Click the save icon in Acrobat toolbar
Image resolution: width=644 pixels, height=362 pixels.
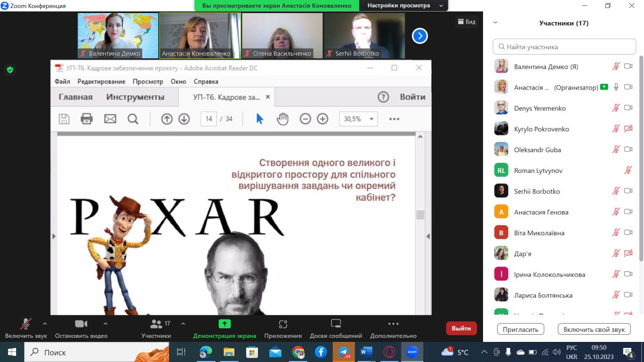(x=64, y=119)
